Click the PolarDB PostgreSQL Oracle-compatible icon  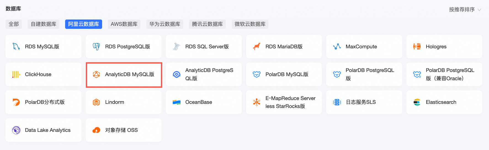(417, 74)
